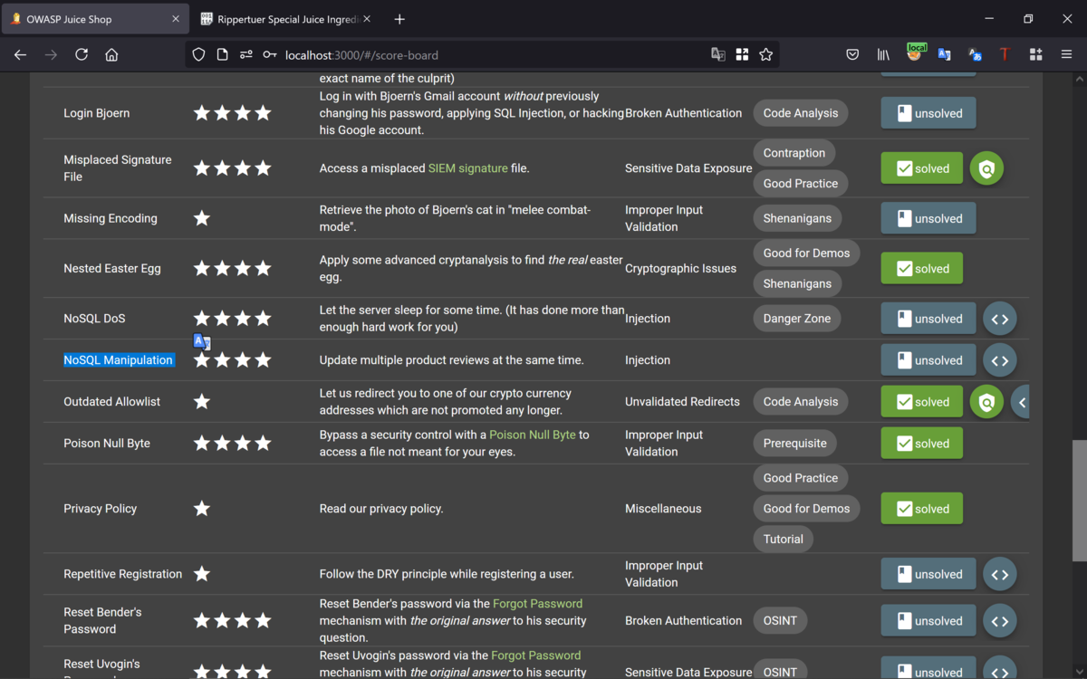Click the Nested Easter Egg solved button
The height and width of the screenshot is (679, 1087).
tap(922, 269)
